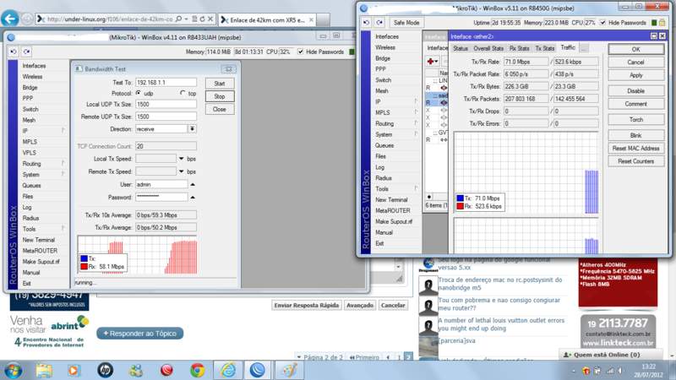Open Paint icon in taskbar
Image resolution: width=676 pixels, height=380 pixels.
pos(289,370)
